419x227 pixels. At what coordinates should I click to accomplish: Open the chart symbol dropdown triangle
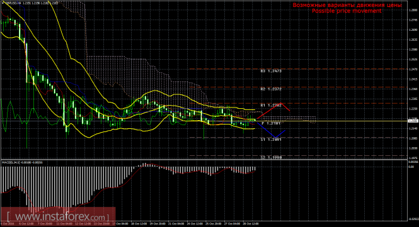tap(3, 3)
